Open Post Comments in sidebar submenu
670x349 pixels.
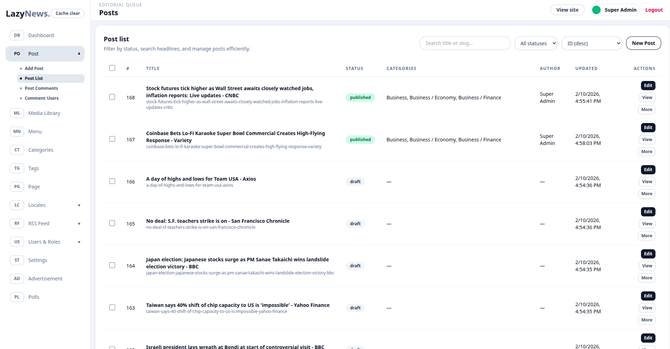(x=41, y=88)
